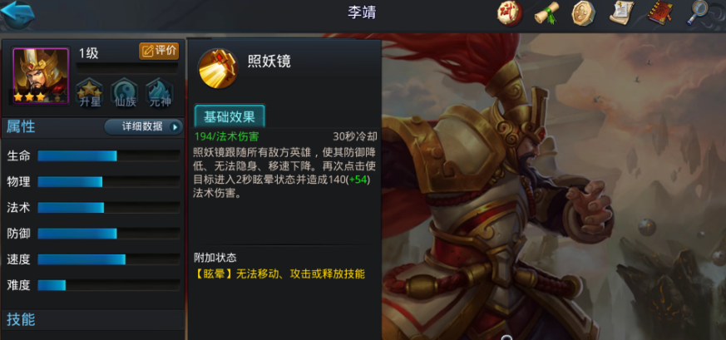Viewport: 726px width, 340px height.
Task: Select the 仙族 faction icon
Action: 125,93
